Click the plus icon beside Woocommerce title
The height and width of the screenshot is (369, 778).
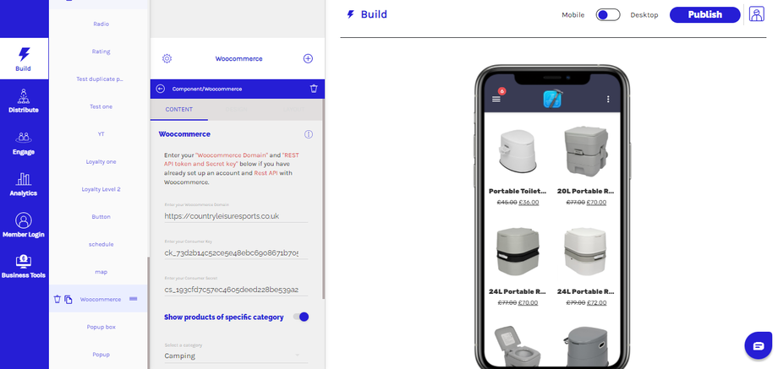(x=308, y=58)
